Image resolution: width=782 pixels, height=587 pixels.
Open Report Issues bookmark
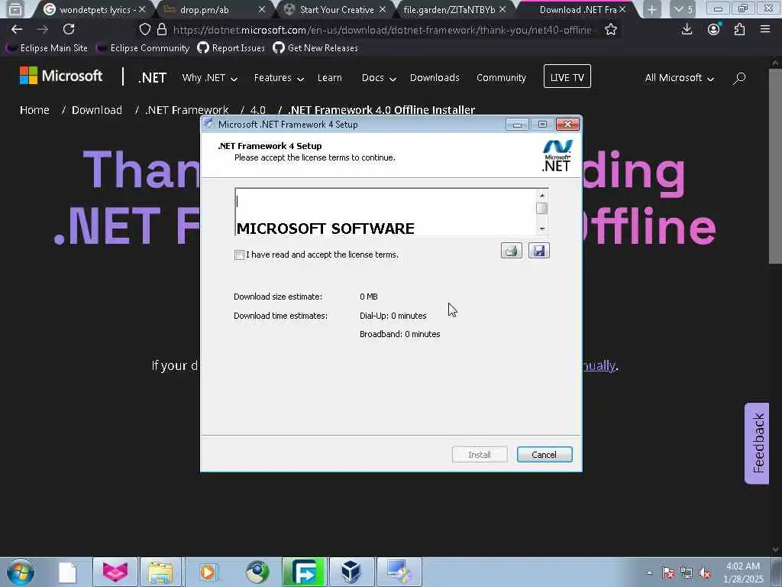tap(231, 48)
